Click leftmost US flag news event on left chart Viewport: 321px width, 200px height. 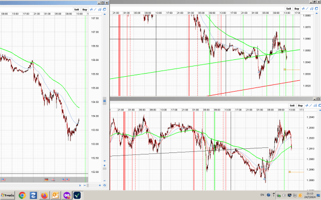pos(4,180)
